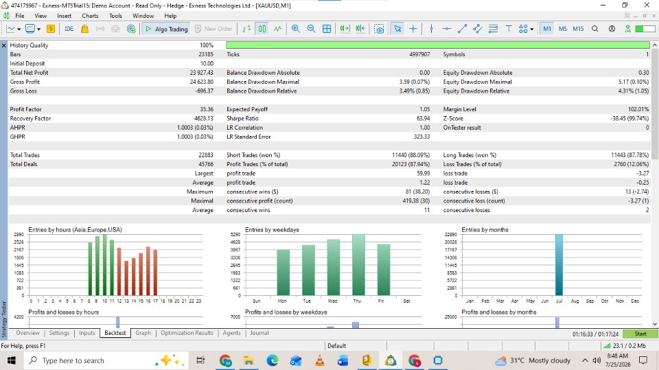This screenshot has height=370, width=659.
Task: Toggle chart shift
Action: coord(360,29)
